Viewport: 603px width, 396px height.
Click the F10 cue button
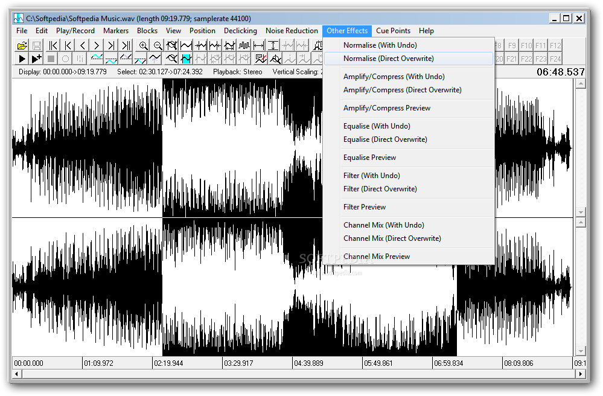click(x=526, y=46)
